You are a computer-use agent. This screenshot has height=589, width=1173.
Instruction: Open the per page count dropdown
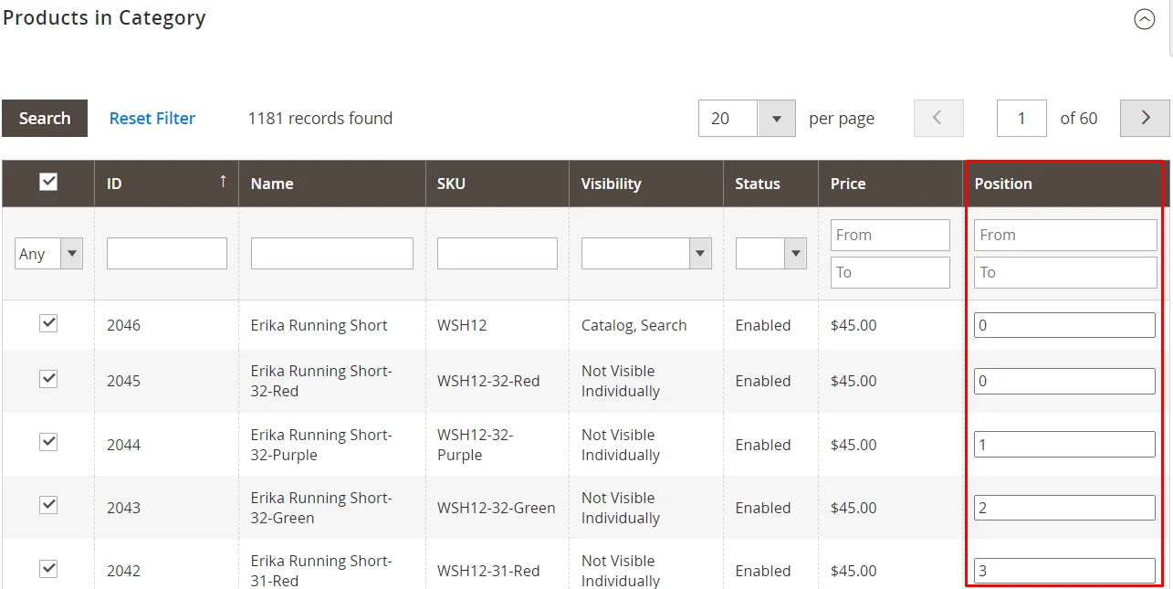(x=776, y=119)
